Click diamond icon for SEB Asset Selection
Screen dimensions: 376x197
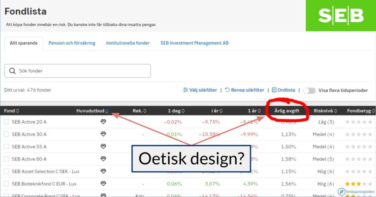pos(103,171)
